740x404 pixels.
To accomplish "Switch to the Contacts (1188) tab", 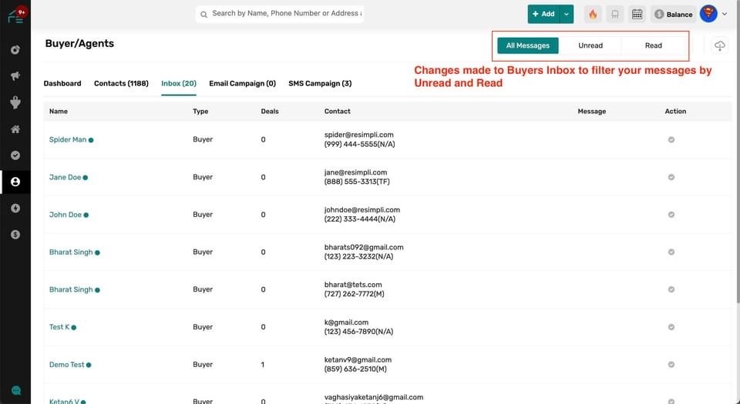I will click(x=121, y=83).
